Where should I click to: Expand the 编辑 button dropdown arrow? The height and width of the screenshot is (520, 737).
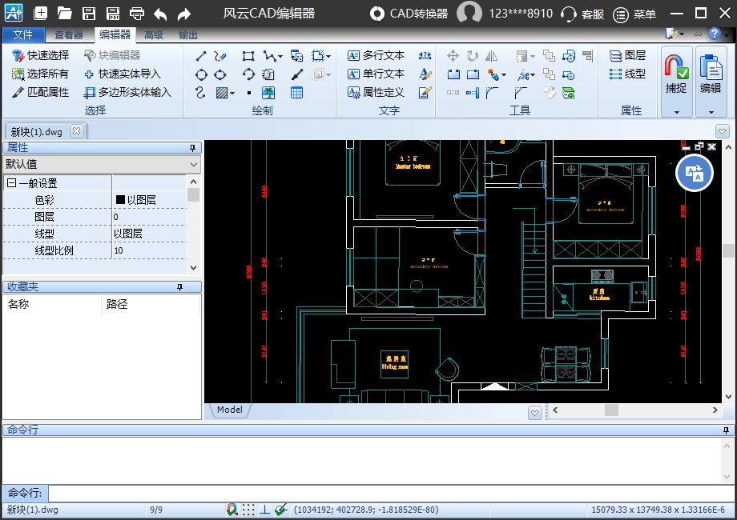711,112
